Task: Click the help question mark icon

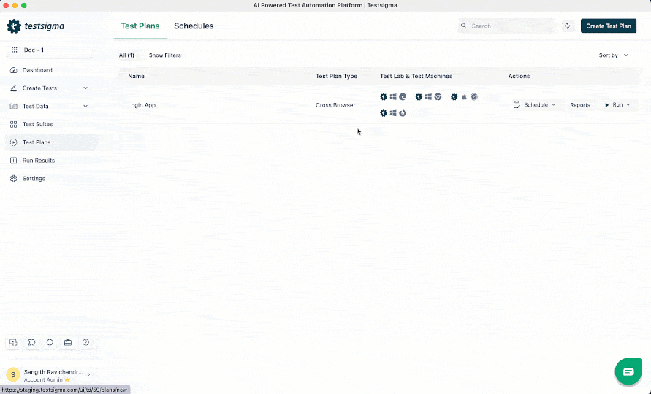Action: click(x=86, y=342)
